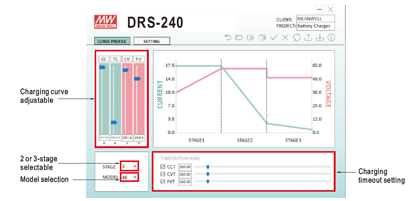The image size is (410, 201).
Task: Click the CCT time field 010:00
Action: tap(185, 167)
